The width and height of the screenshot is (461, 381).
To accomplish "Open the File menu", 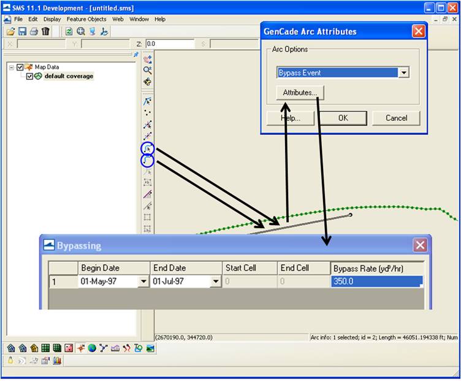I will point(18,19).
